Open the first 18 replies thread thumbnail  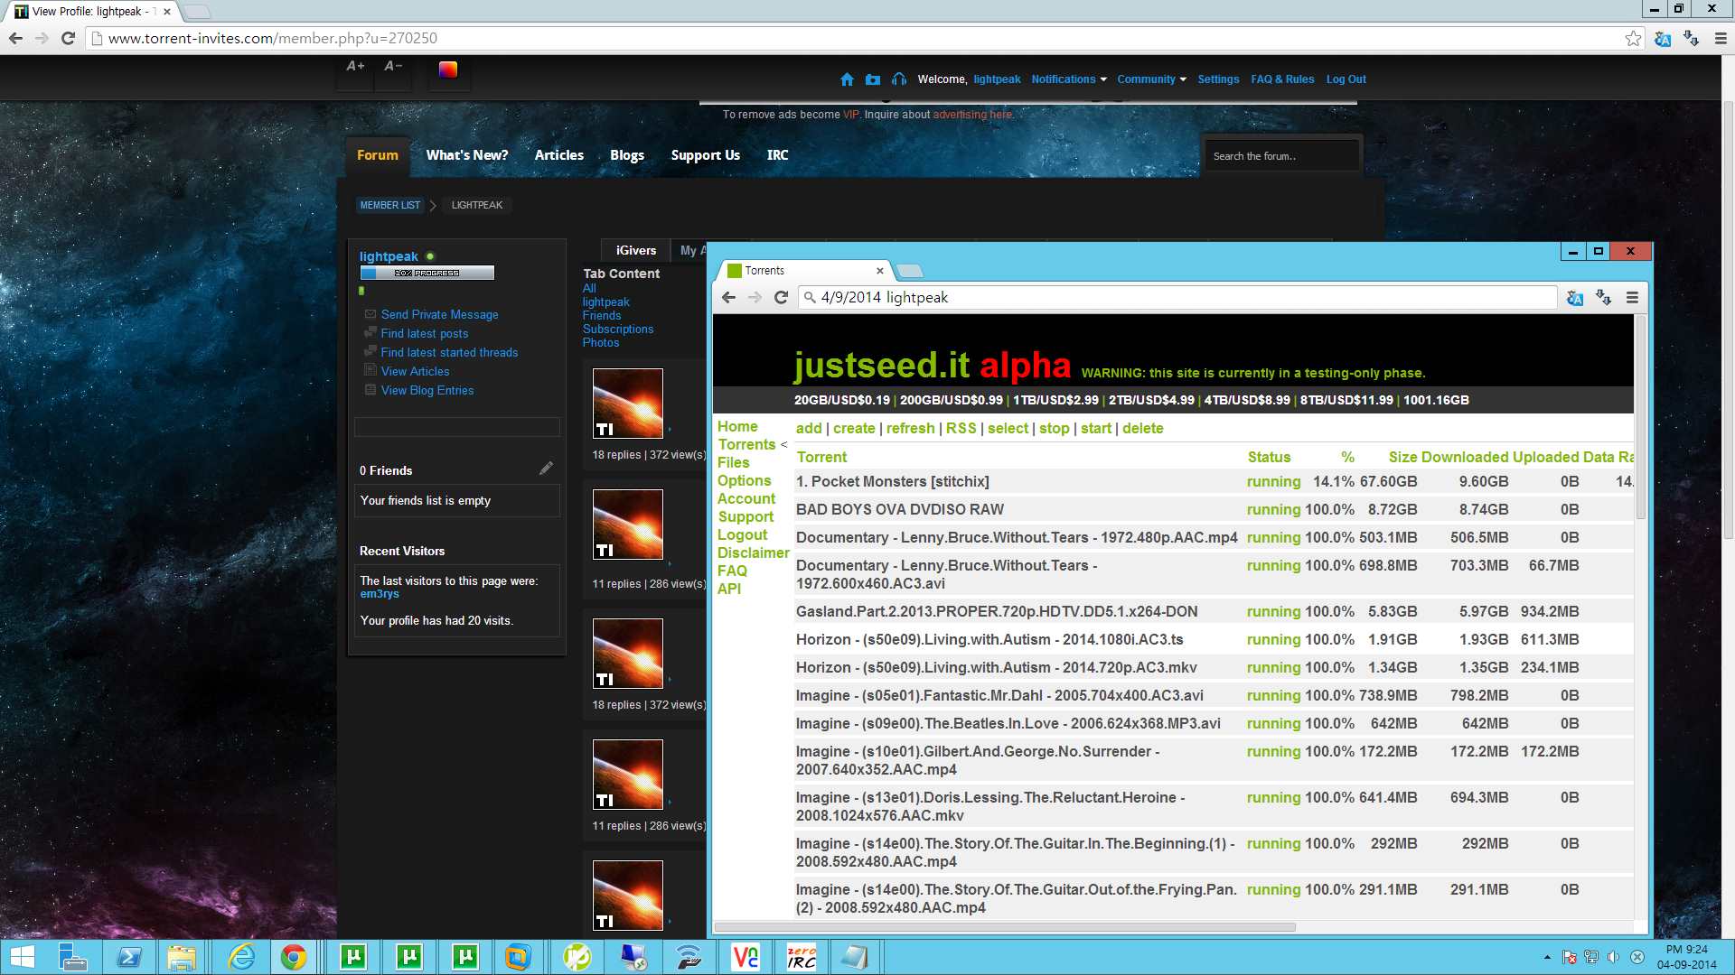628,404
